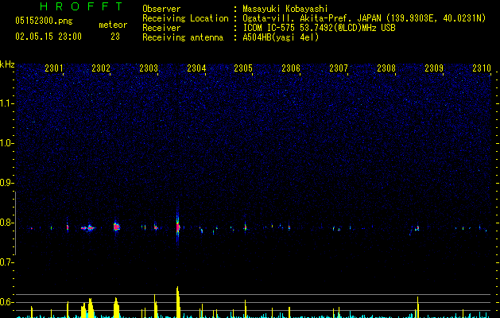Click the 0.9 kHz axis label
The image size is (500, 318).
(6, 183)
